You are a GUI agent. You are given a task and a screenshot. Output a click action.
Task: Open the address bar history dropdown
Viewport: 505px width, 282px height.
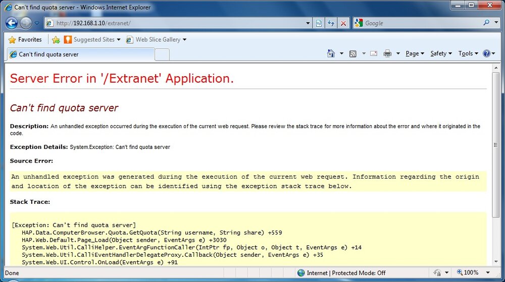tap(308, 23)
